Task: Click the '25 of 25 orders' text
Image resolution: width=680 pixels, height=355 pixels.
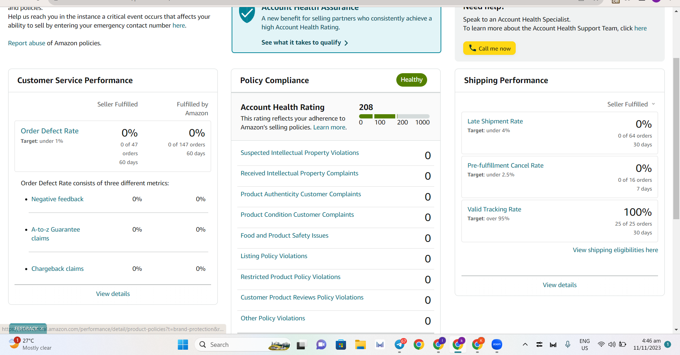Action: 633,224
